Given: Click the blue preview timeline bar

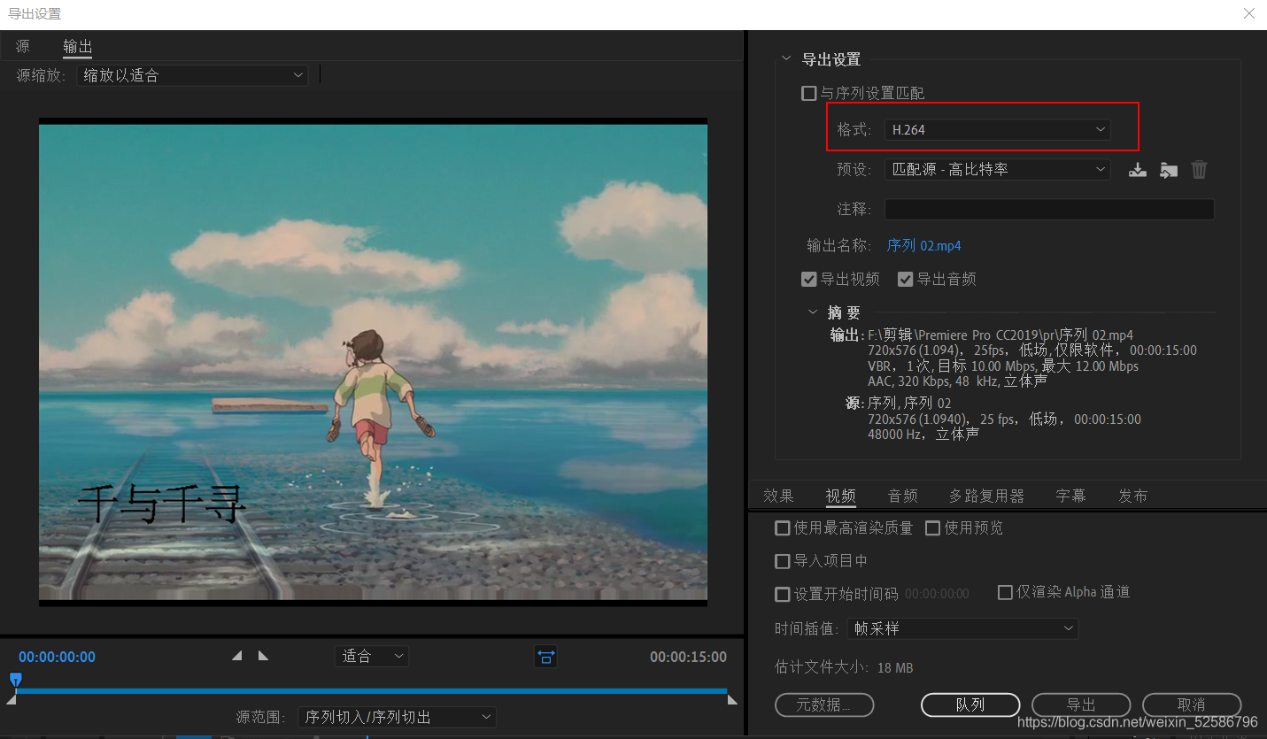Looking at the screenshot, I should pos(371,690).
